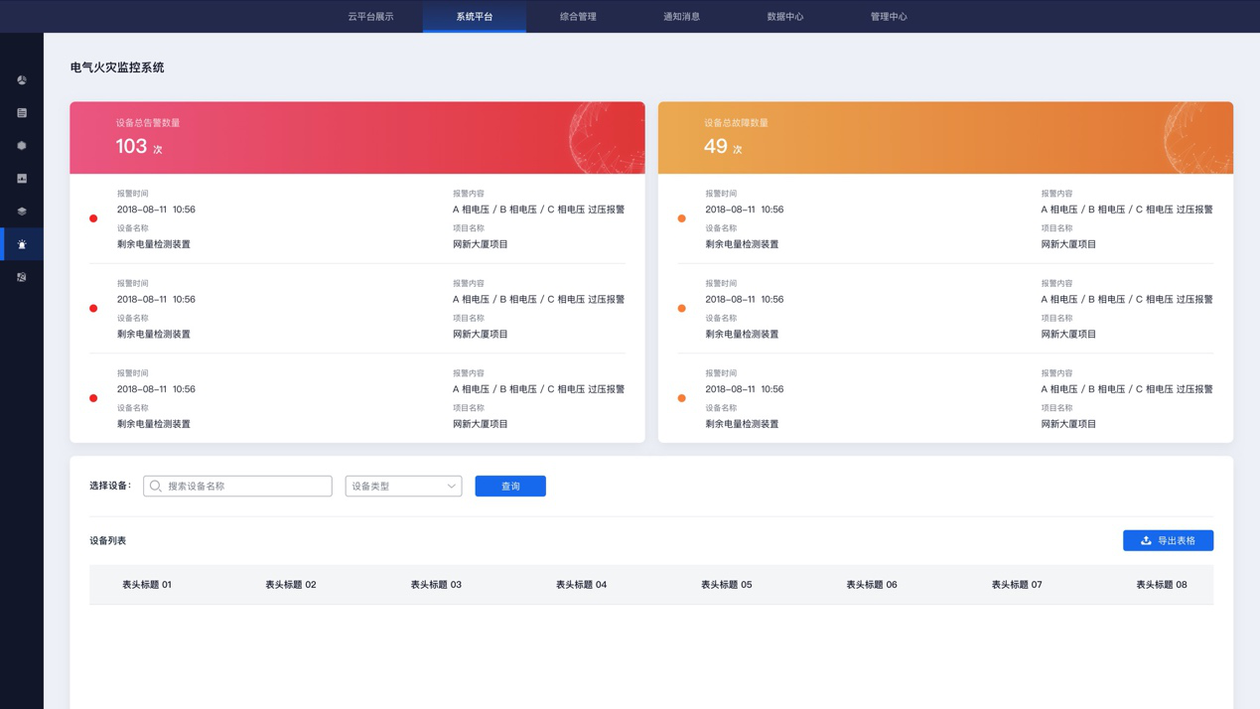The width and height of the screenshot is (1260, 709).
Task: Open the image chart icon in sidebar
Action: click(22, 179)
